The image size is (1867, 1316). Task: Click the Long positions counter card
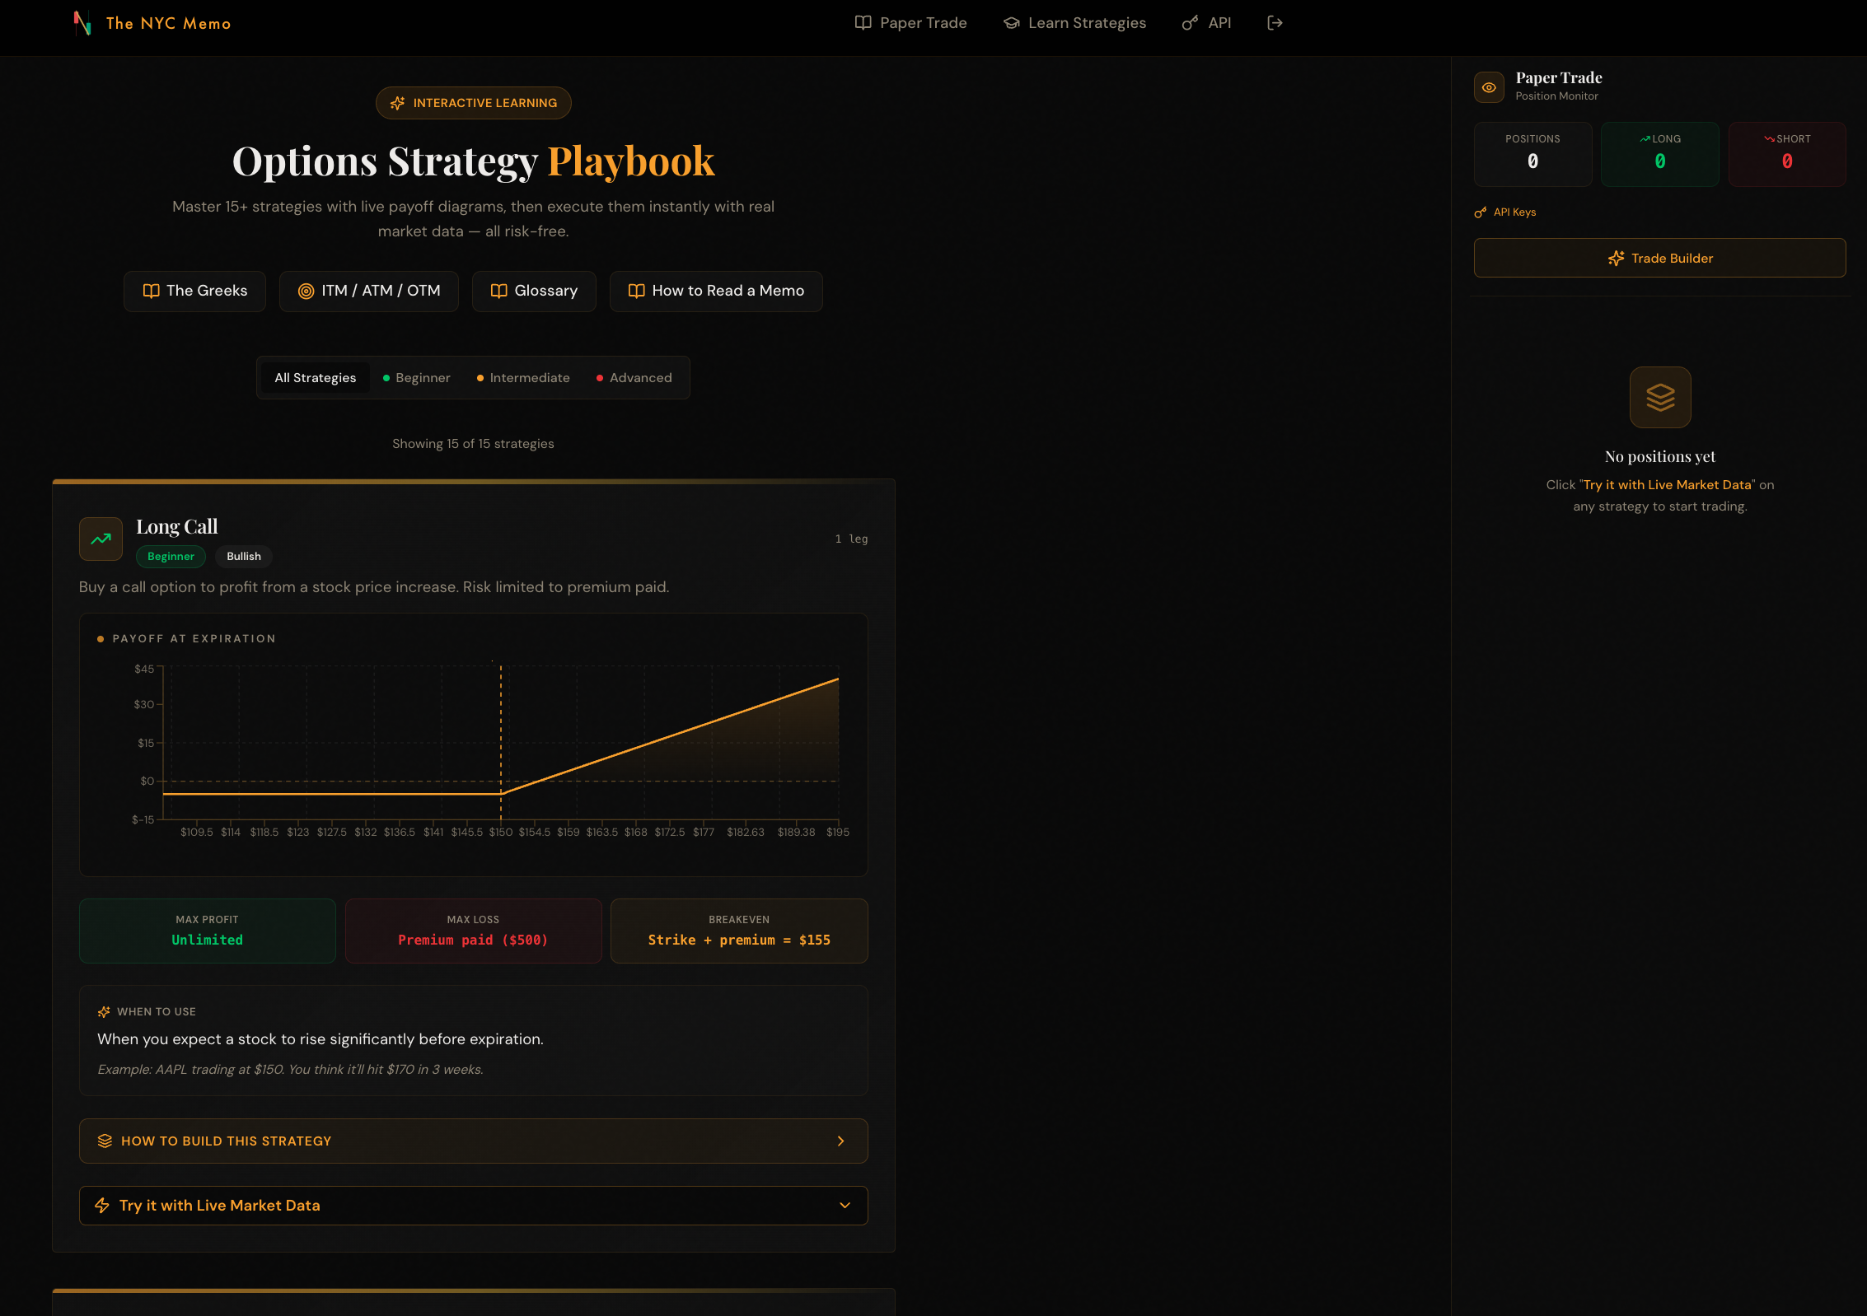click(1659, 154)
